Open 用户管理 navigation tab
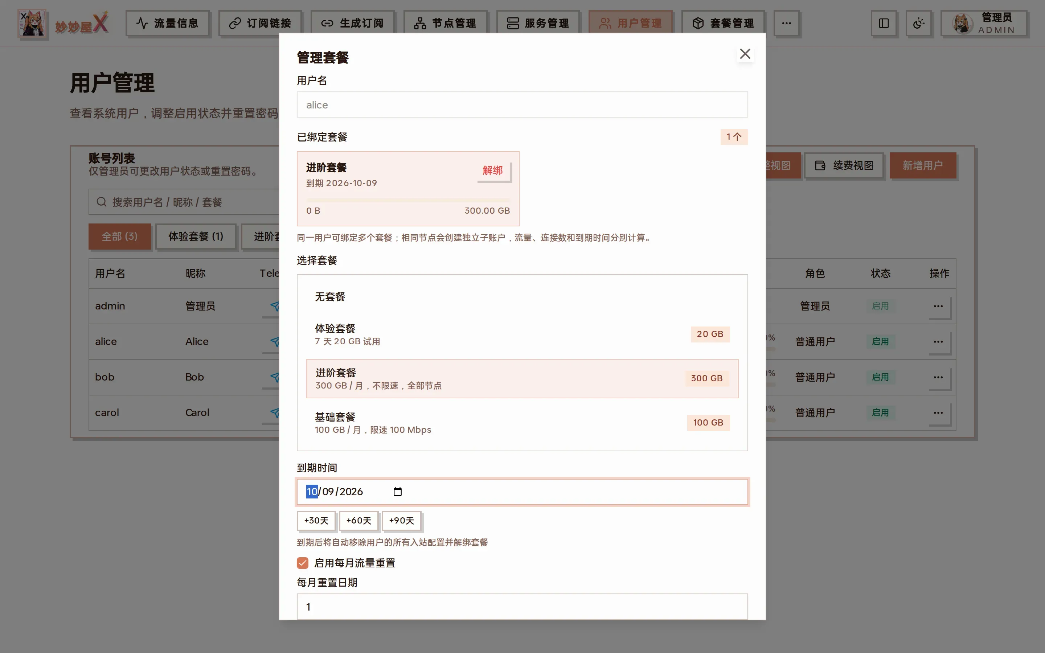The image size is (1045, 653). coord(631,23)
